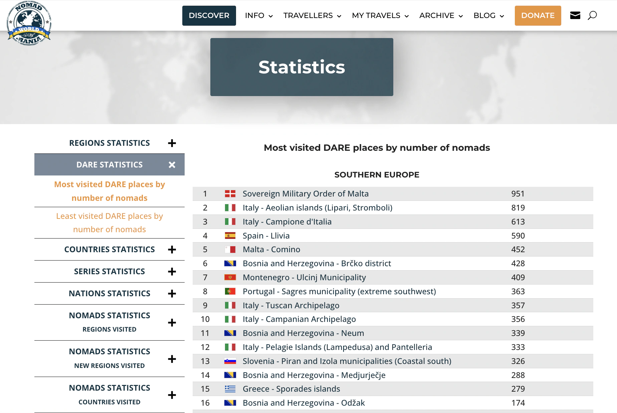Click the Slovenia flag beside Piran and Izola

click(x=230, y=361)
